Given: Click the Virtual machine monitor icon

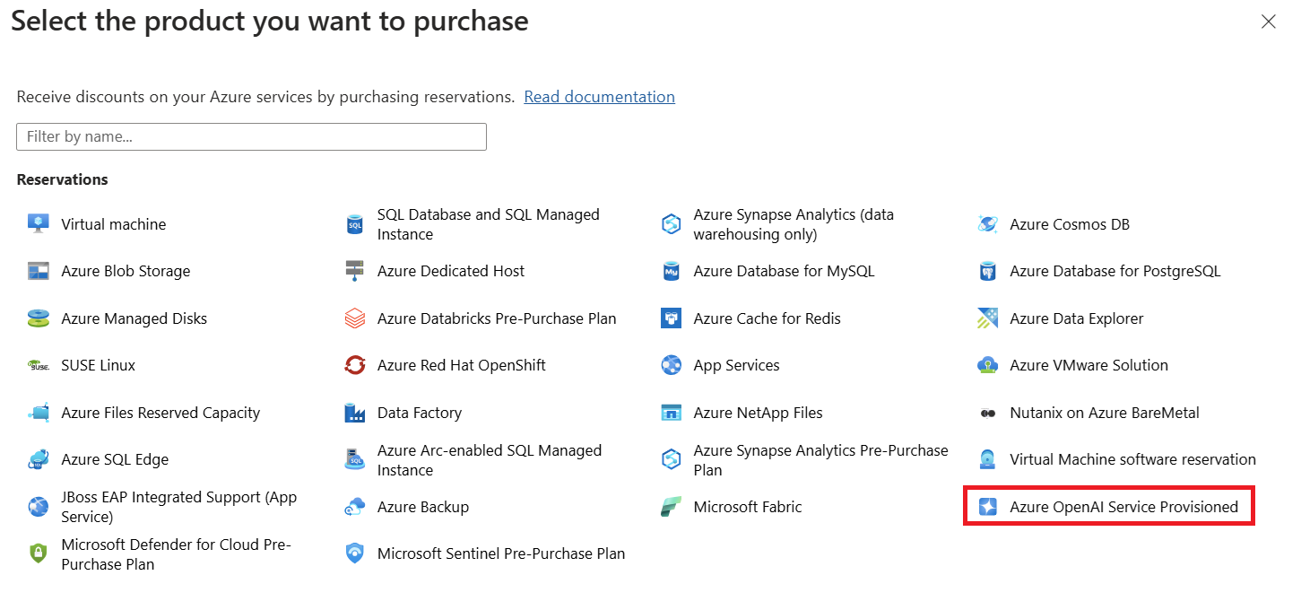Looking at the screenshot, I should click(x=38, y=224).
